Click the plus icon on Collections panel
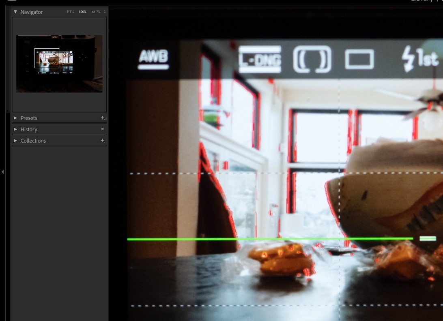 (103, 141)
